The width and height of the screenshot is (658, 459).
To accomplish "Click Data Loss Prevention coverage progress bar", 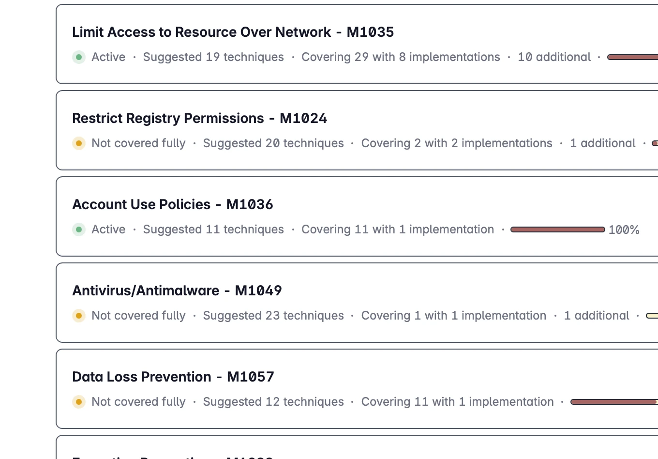I will [614, 402].
